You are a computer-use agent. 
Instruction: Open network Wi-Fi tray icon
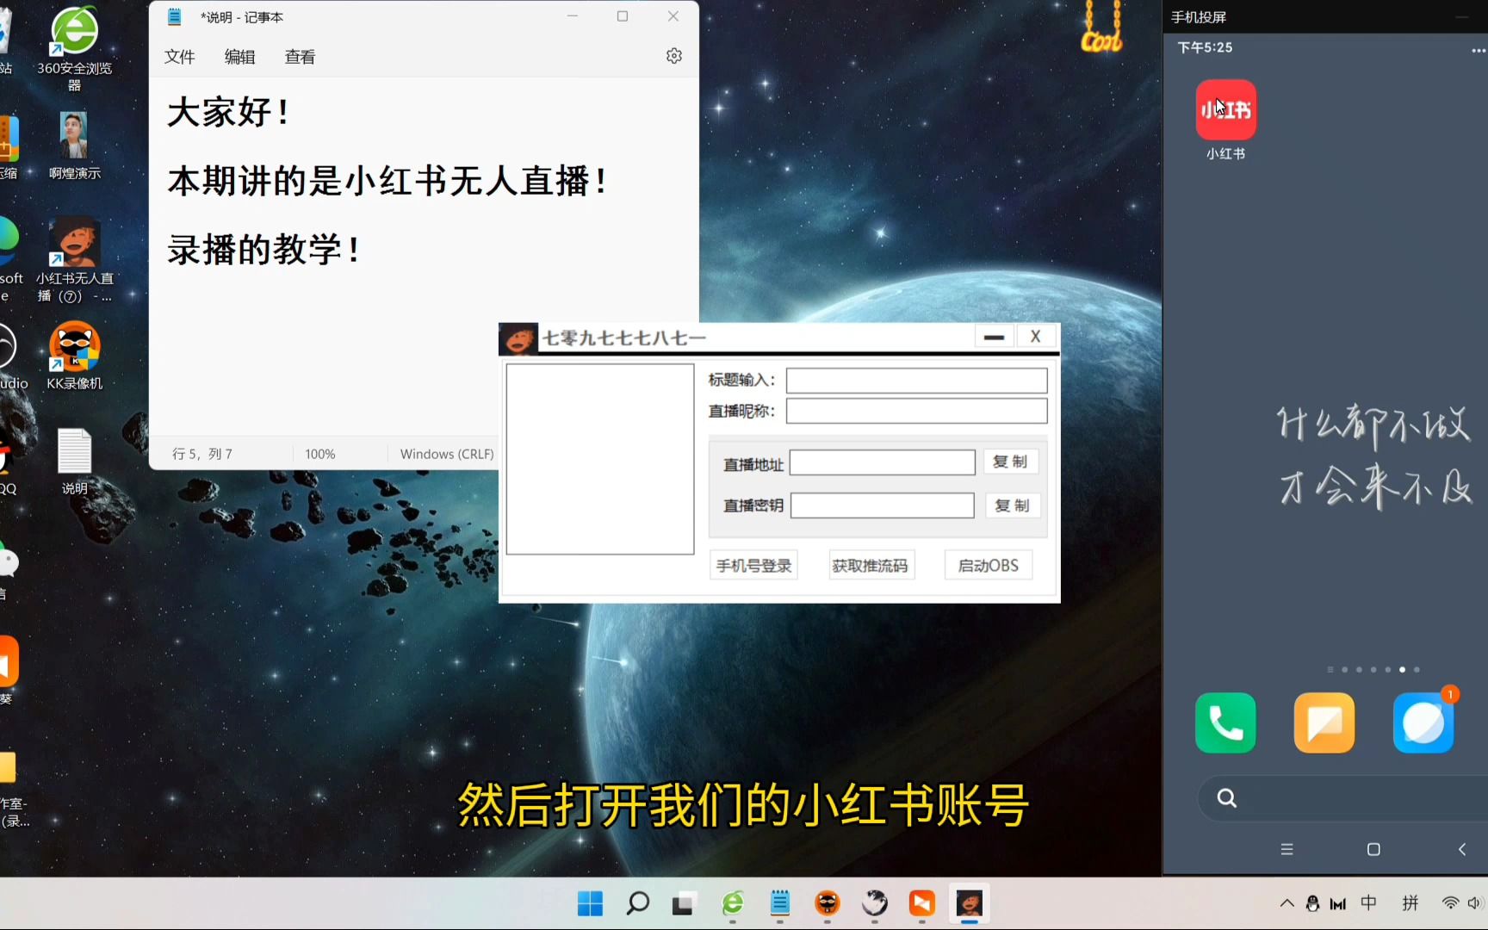pyautogui.click(x=1450, y=903)
